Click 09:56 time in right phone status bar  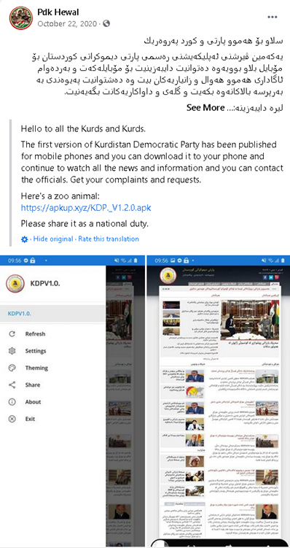tap(161, 261)
